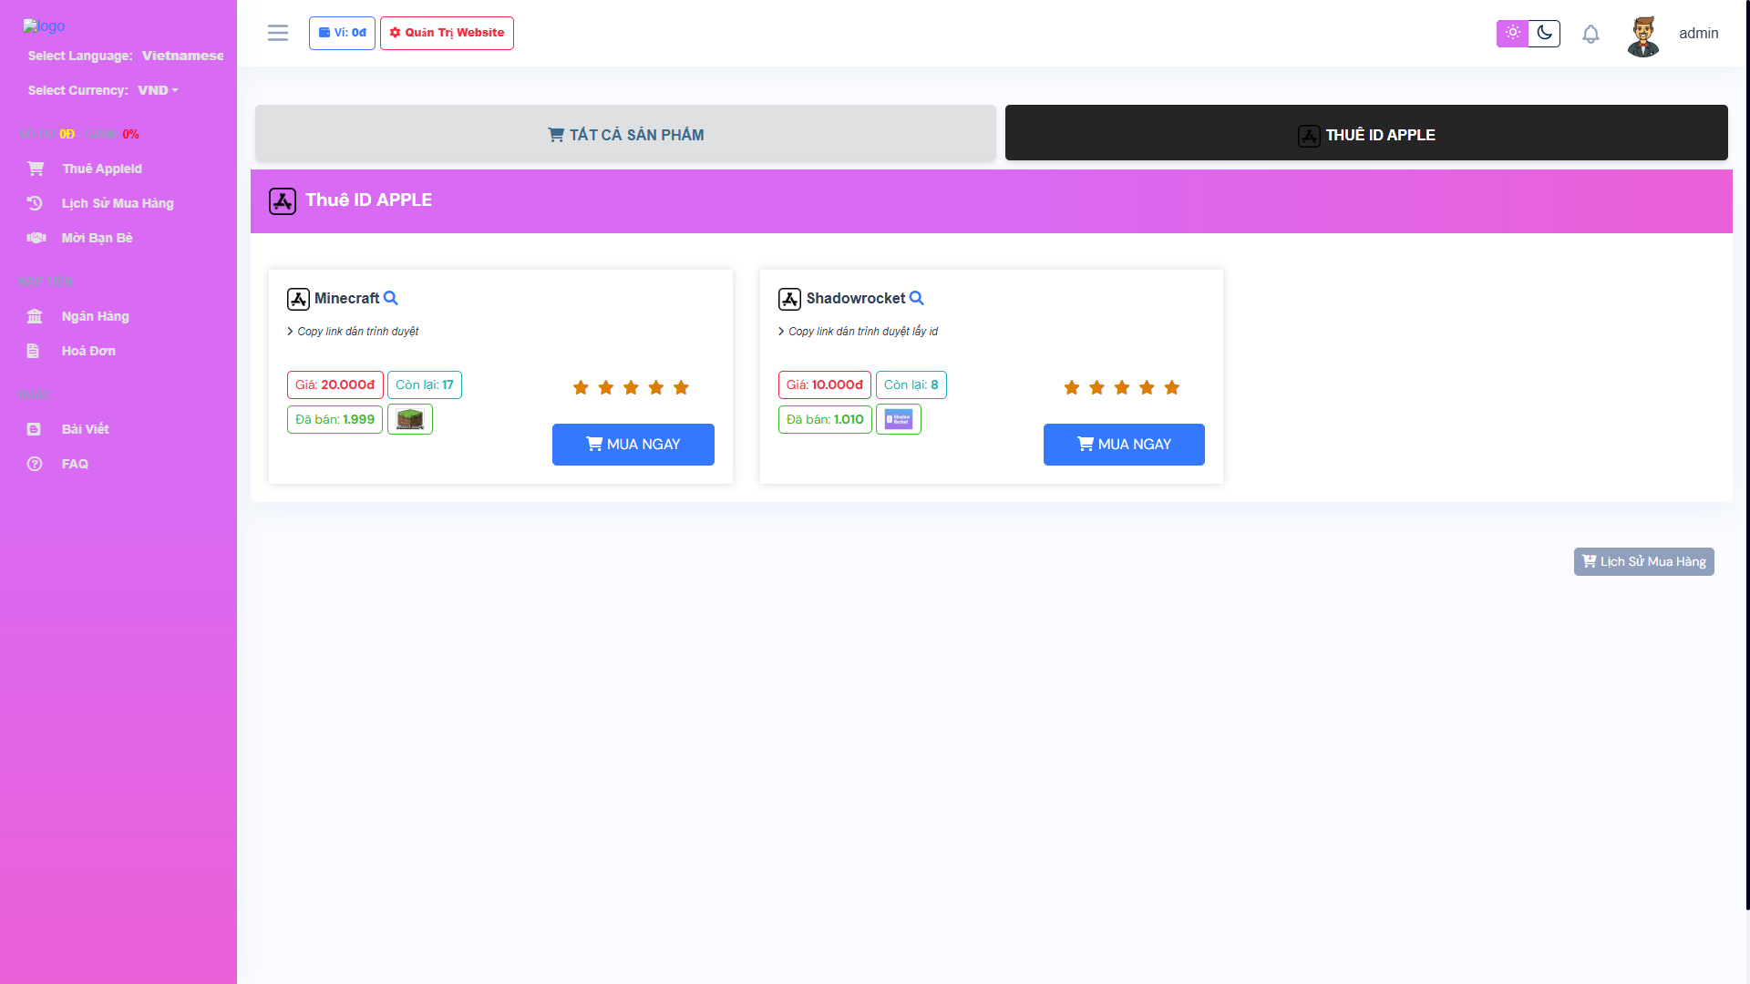Click magnifier icon next to Minecraft
This screenshot has width=1750, height=984.
(x=391, y=298)
